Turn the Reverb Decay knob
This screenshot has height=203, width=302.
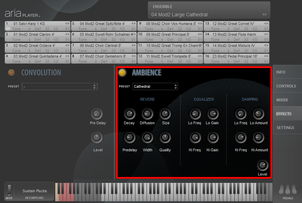(x=129, y=113)
